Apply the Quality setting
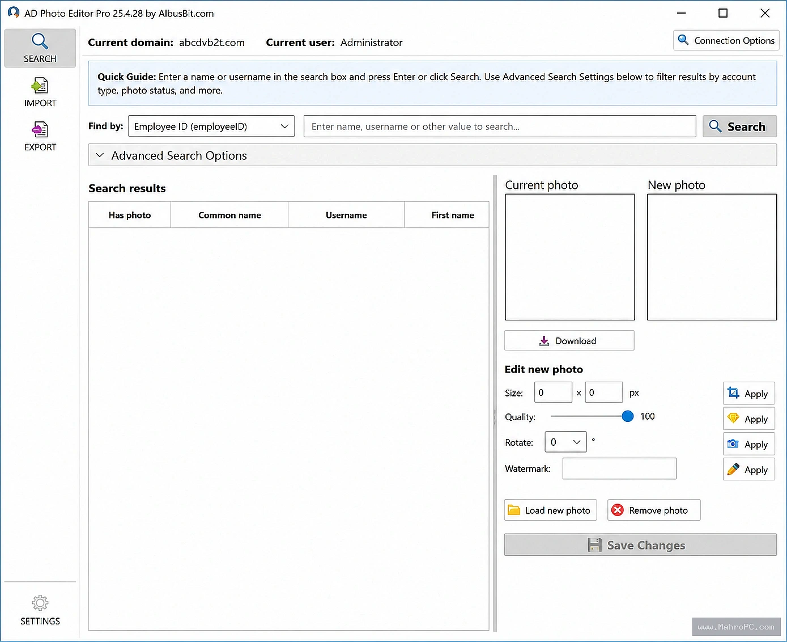This screenshot has height=642, width=787. [748, 419]
